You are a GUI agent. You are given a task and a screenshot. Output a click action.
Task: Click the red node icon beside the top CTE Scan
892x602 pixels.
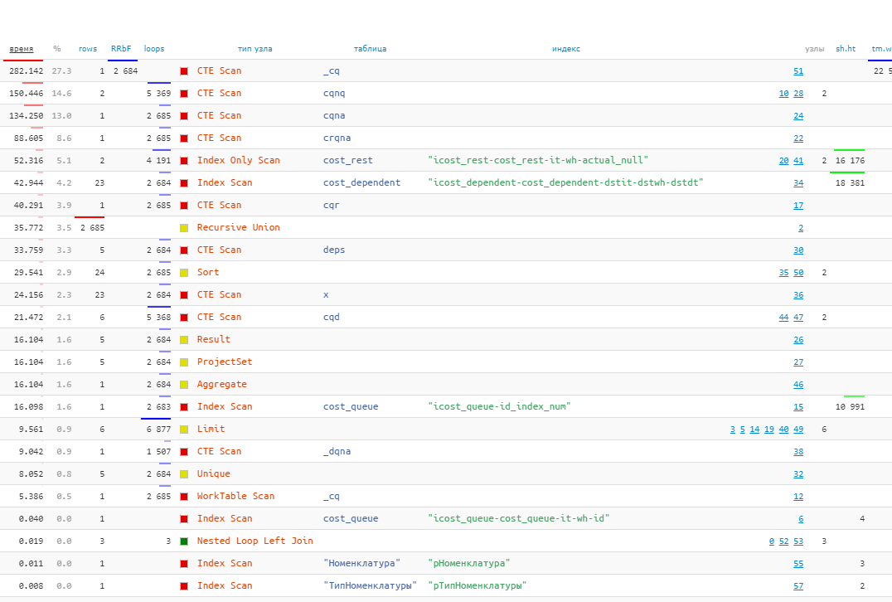click(184, 70)
